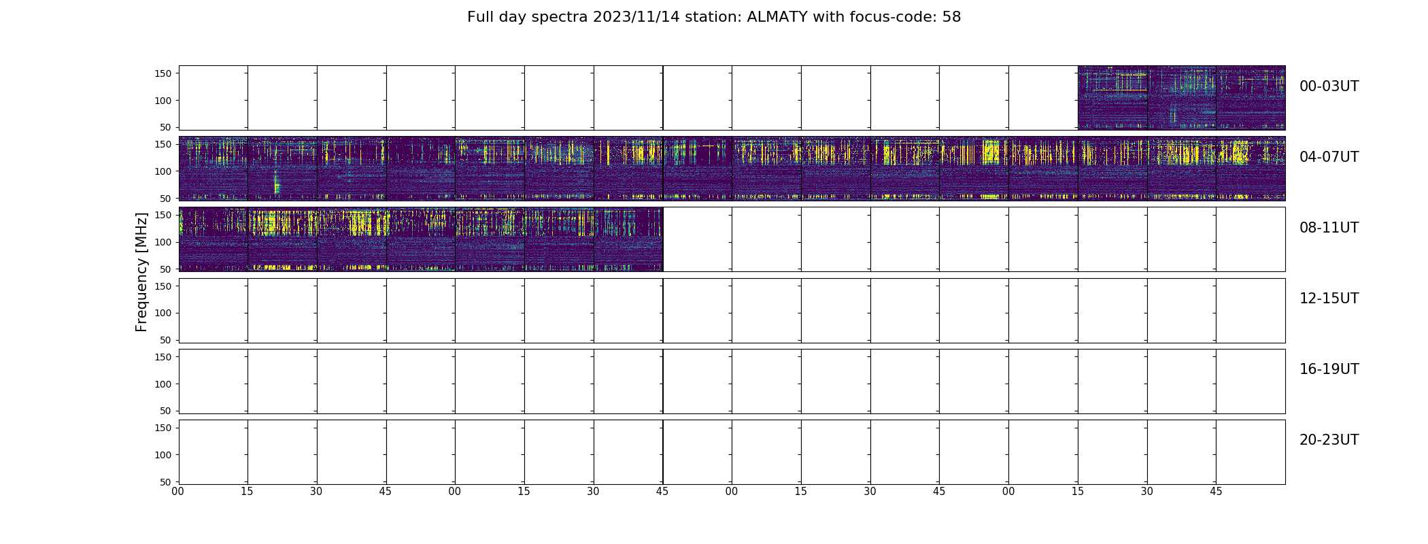This screenshot has width=1428, height=544.
Task: Click the 100 tick of the 04-07UT row
Action: [164, 171]
